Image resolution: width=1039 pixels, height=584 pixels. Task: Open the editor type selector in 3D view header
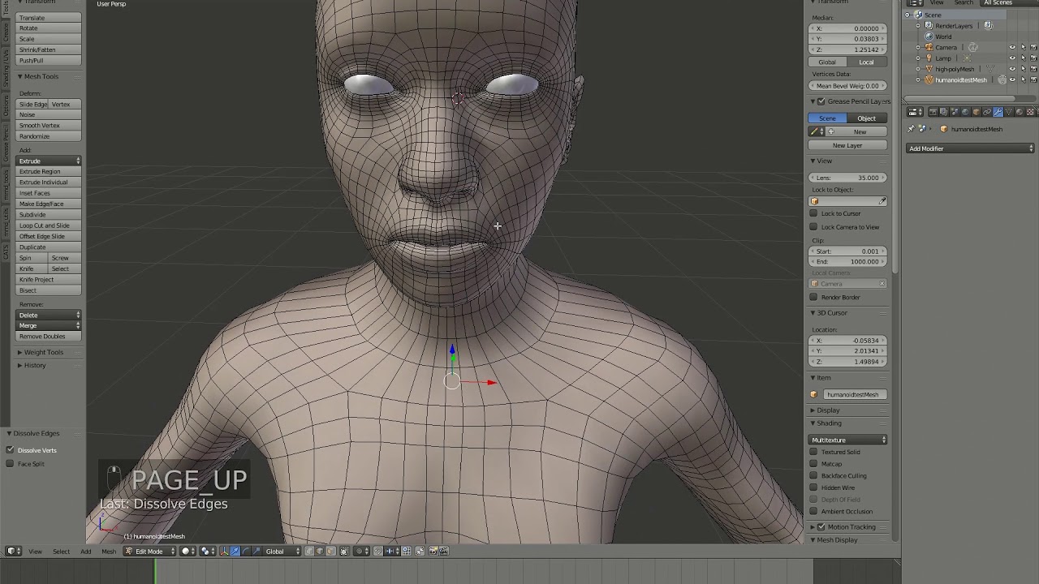[13, 552]
